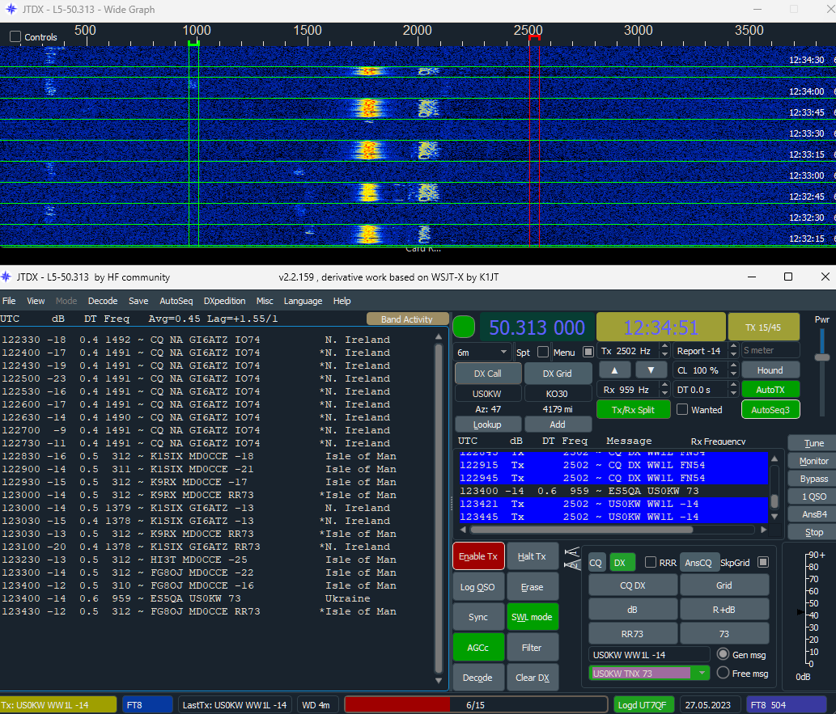
Task: Toggle the Menu checkbox
Action: pos(588,353)
